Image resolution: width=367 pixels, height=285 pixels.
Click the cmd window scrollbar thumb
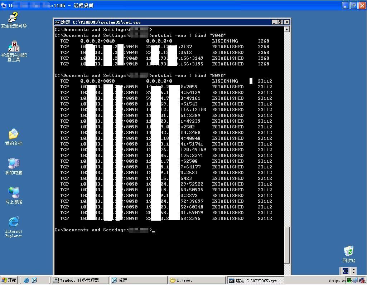pos(286,245)
